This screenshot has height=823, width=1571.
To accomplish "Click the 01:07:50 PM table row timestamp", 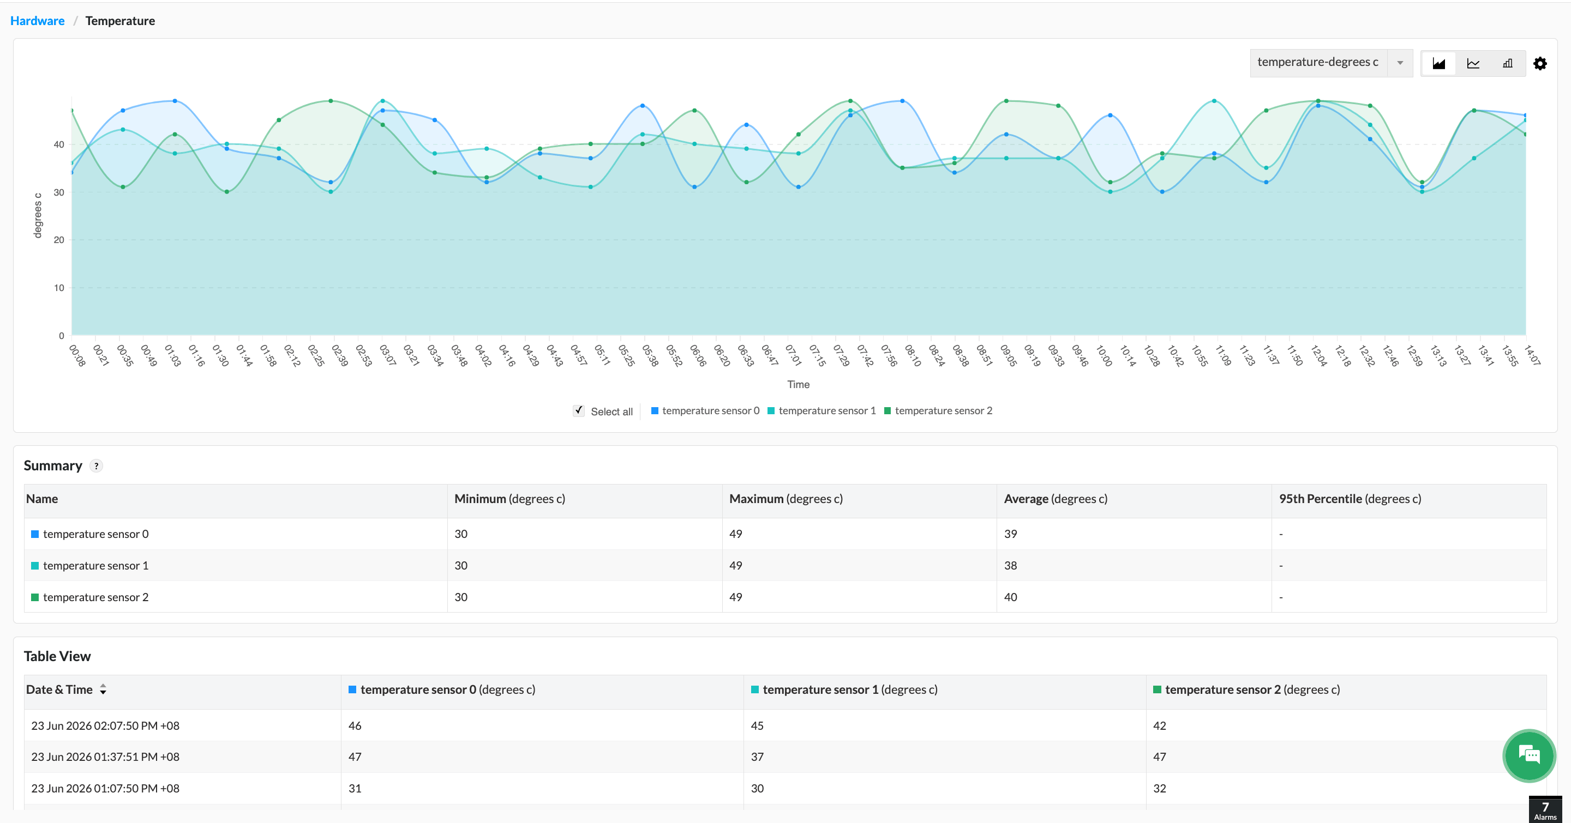I will pos(105,789).
